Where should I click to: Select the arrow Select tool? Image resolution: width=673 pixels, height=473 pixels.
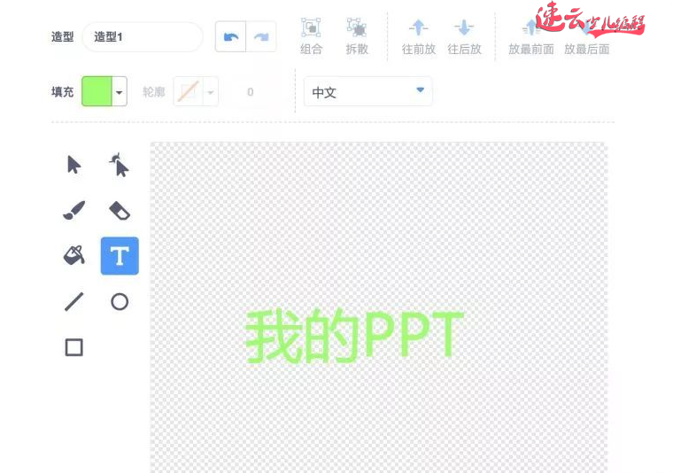point(74,165)
